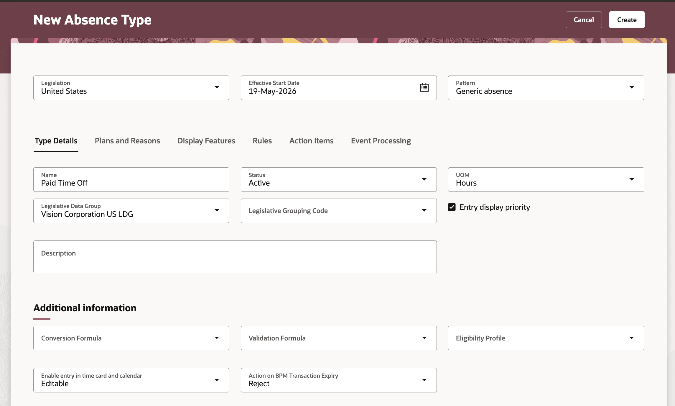This screenshot has height=406, width=675.
Task: Select the Type Details tab
Action: tap(56, 141)
